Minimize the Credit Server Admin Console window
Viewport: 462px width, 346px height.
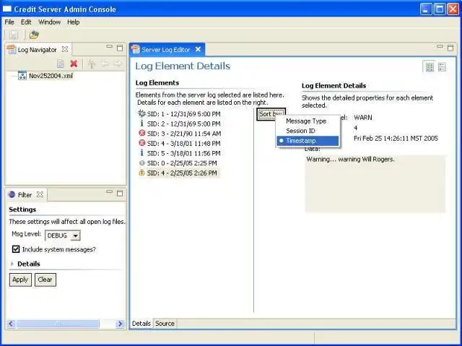[x=426, y=9]
